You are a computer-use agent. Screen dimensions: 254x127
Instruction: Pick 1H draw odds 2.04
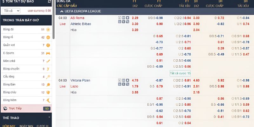[196, 30]
